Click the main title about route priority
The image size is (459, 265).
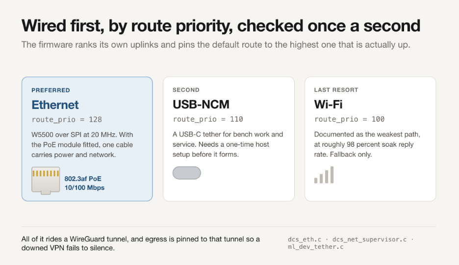(x=221, y=26)
